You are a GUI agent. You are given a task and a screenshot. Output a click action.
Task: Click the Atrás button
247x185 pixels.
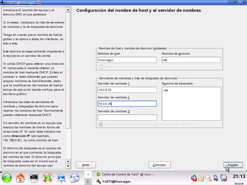86,165
